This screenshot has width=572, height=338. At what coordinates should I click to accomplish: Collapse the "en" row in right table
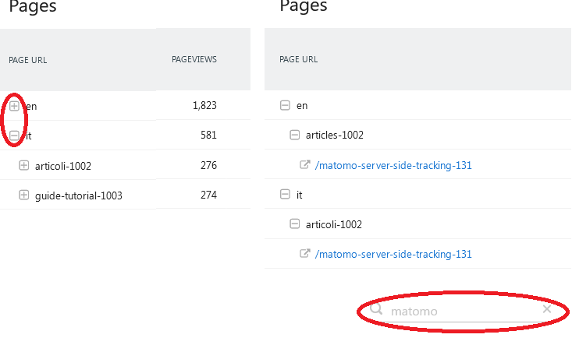(285, 105)
